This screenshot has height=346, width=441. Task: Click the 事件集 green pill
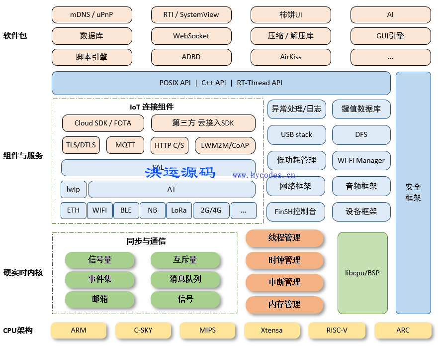[x=99, y=279]
